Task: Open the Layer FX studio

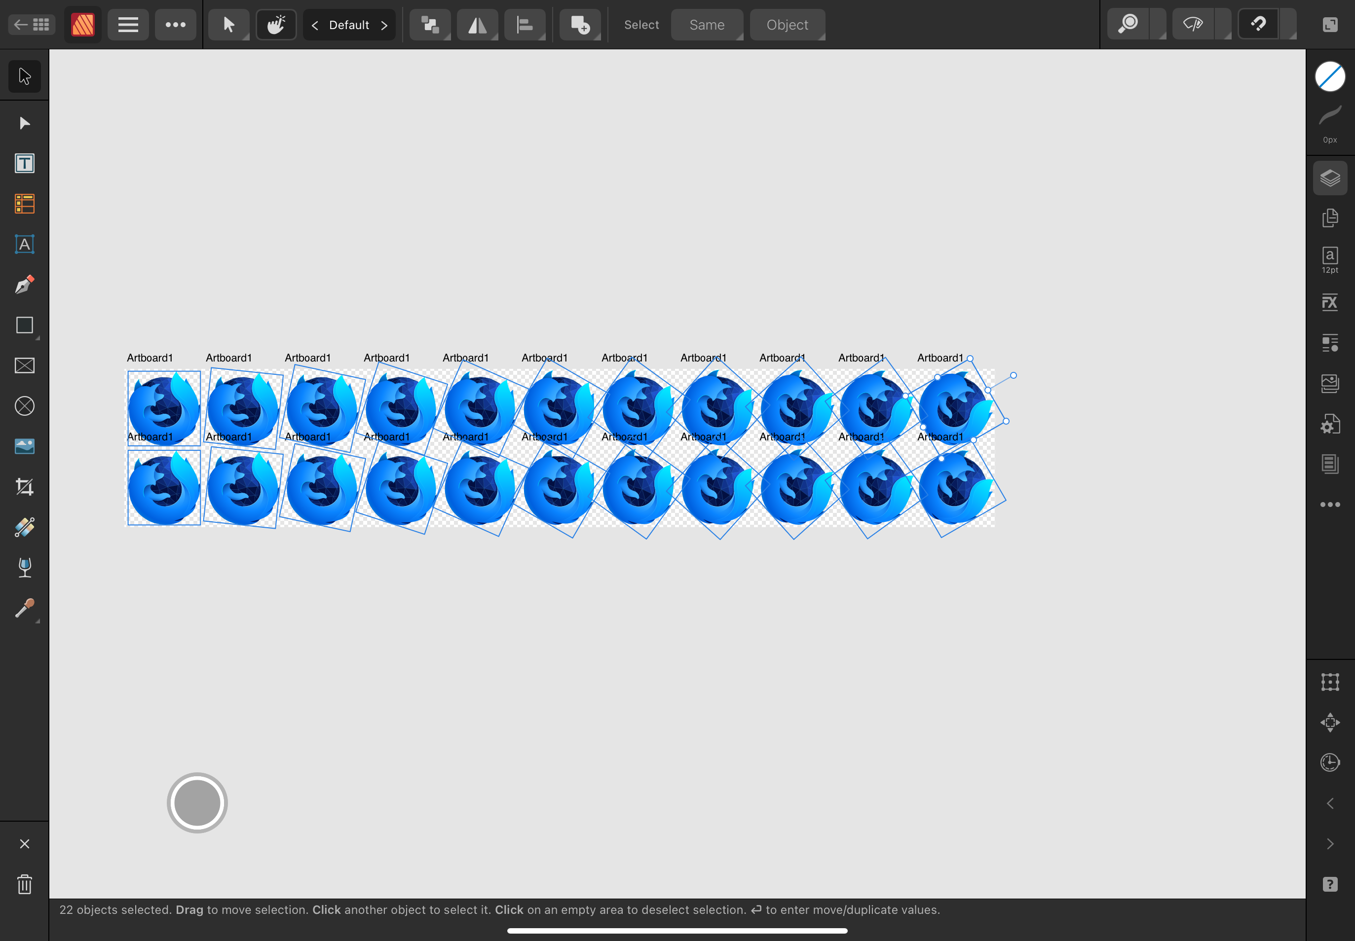Action: click(x=1330, y=303)
